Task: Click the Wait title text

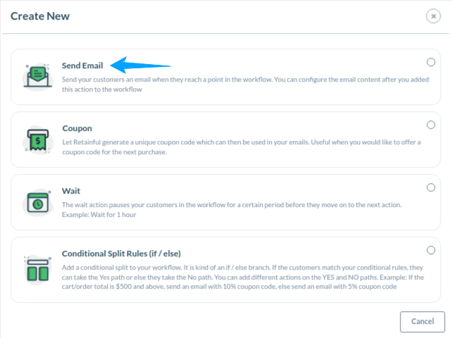Action: coord(71,191)
